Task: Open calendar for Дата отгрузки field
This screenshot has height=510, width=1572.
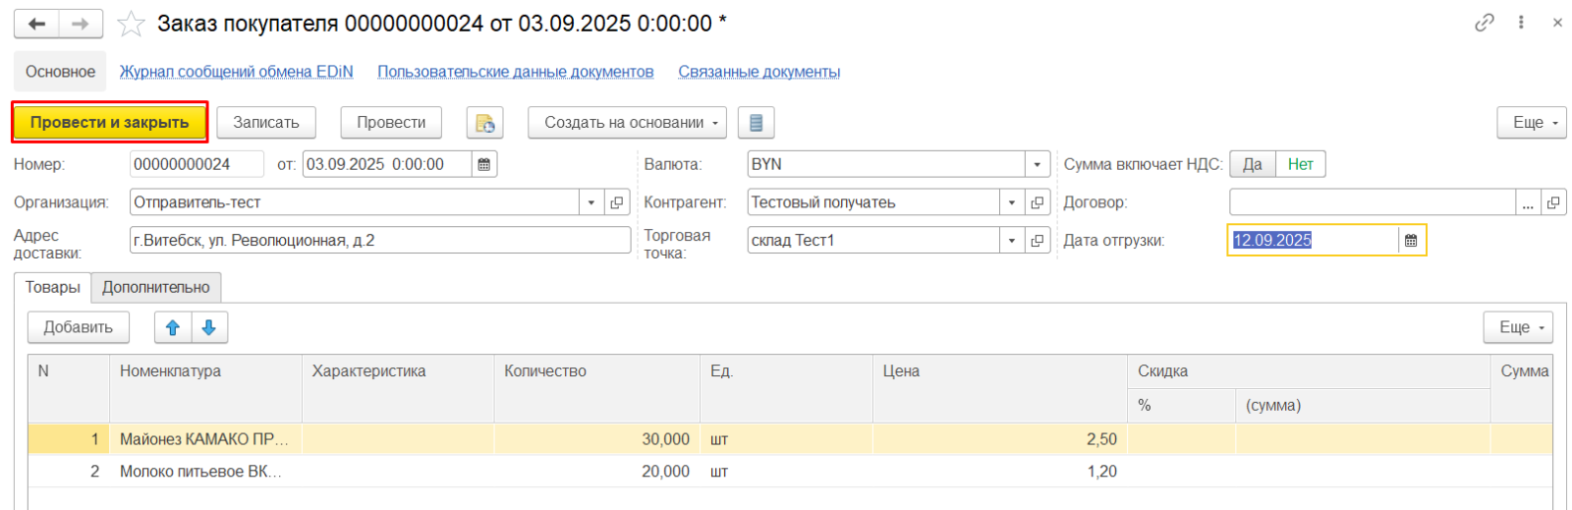Action: (1411, 240)
